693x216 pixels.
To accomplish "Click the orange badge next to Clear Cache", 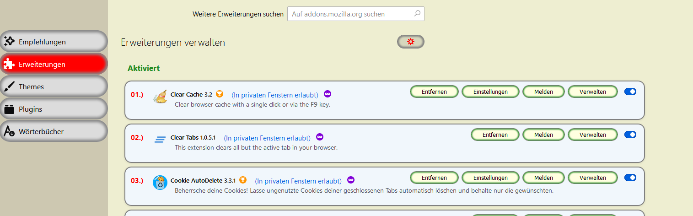I will pos(220,94).
